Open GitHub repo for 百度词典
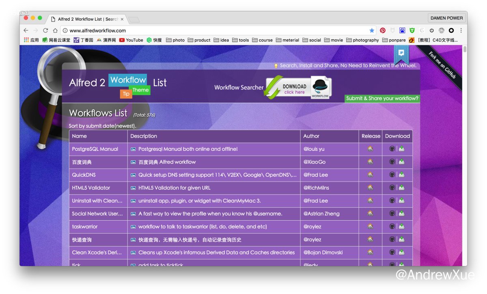The width and height of the screenshot is (487, 294). [x=392, y=162]
